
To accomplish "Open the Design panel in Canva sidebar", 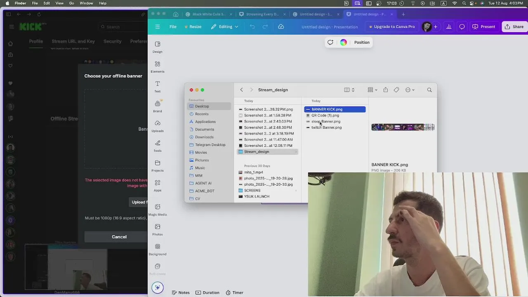I will 157,47.
